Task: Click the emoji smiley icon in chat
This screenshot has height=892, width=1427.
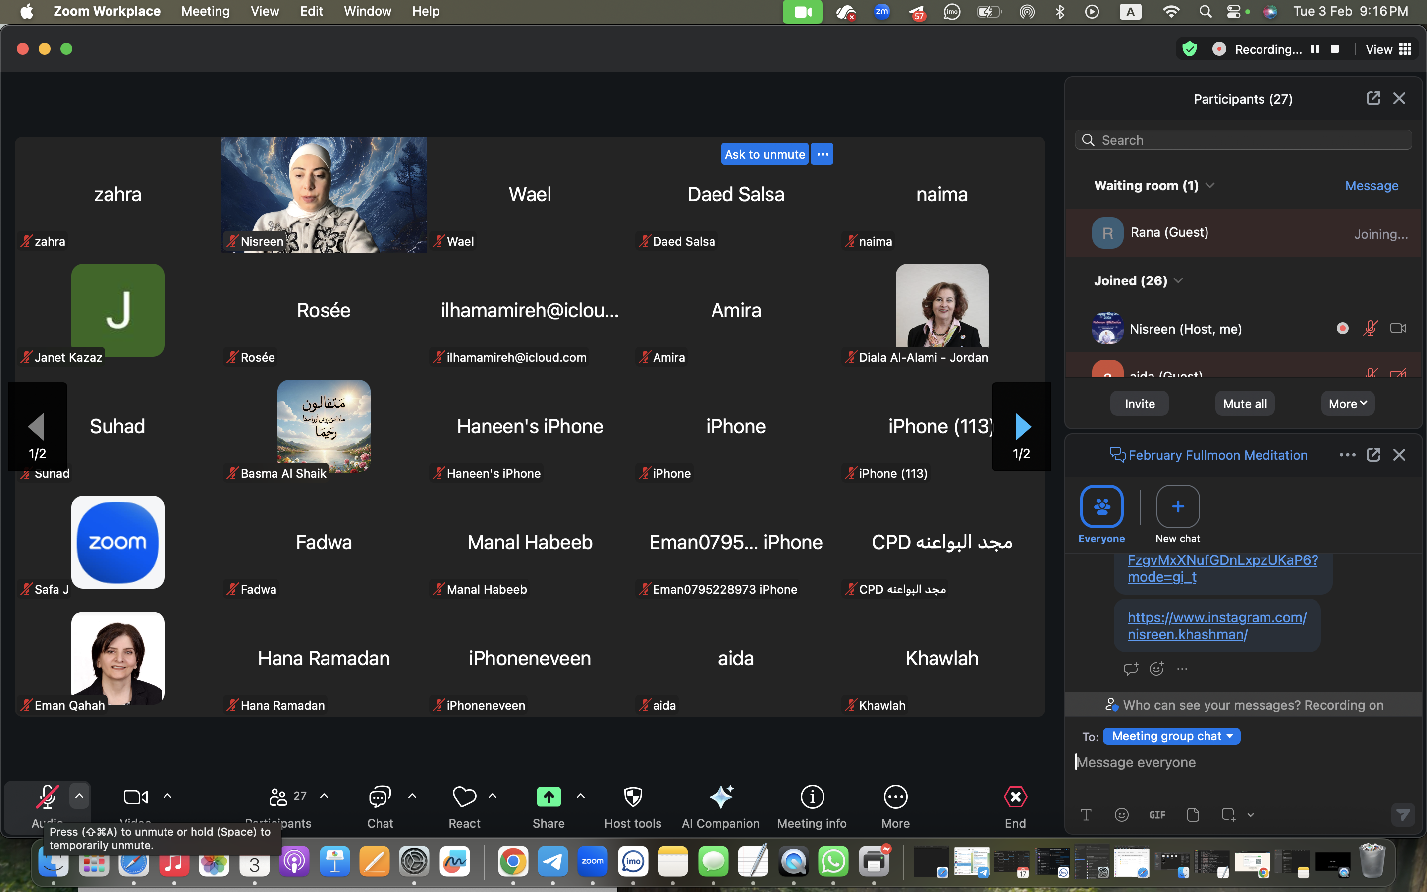Action: coord(1122,815)
